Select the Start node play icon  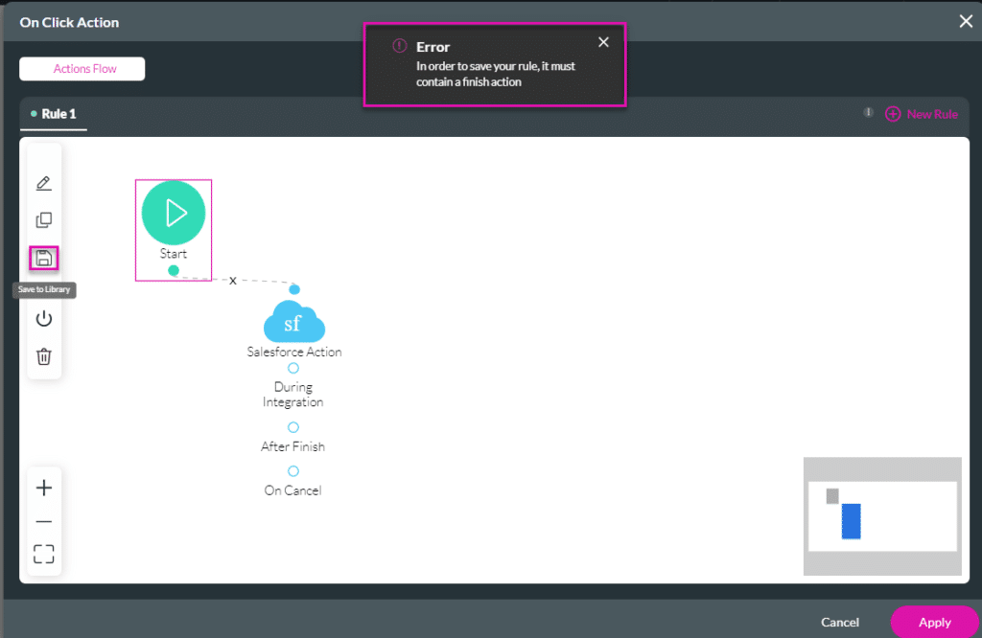click(x=174, y=213)
